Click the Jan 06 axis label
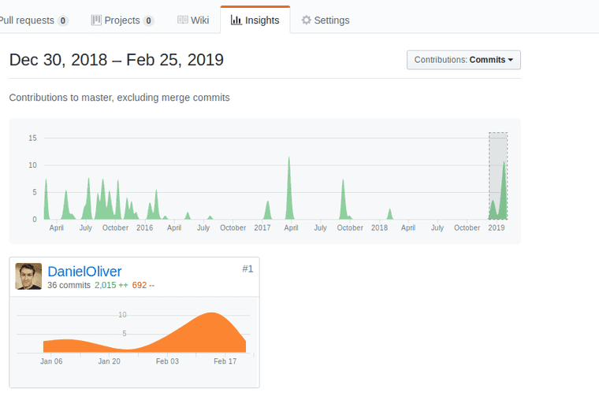This screenshot has width=599, height=396. [x=51, y=361]
